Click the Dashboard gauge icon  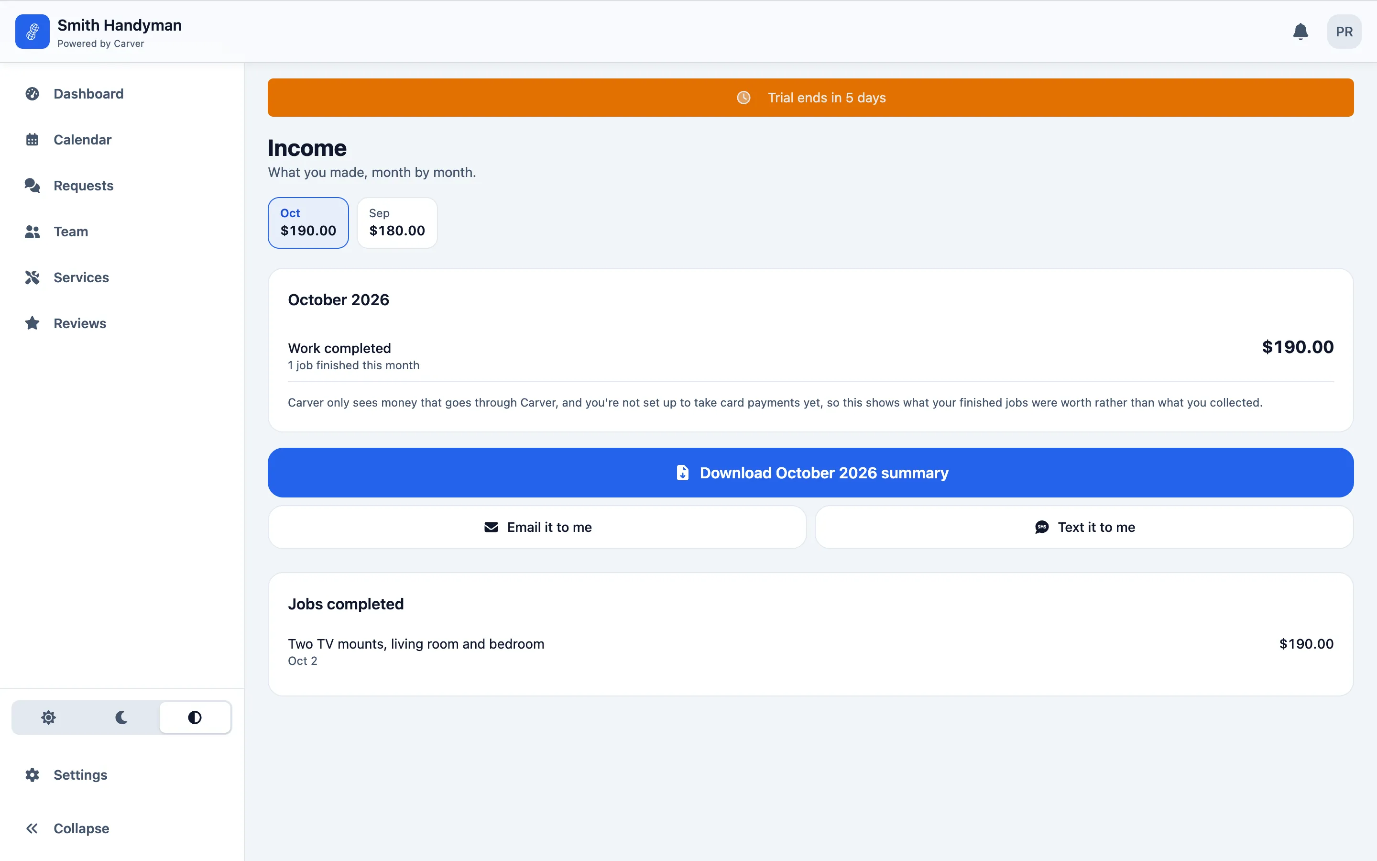click(x=33, y=94)
